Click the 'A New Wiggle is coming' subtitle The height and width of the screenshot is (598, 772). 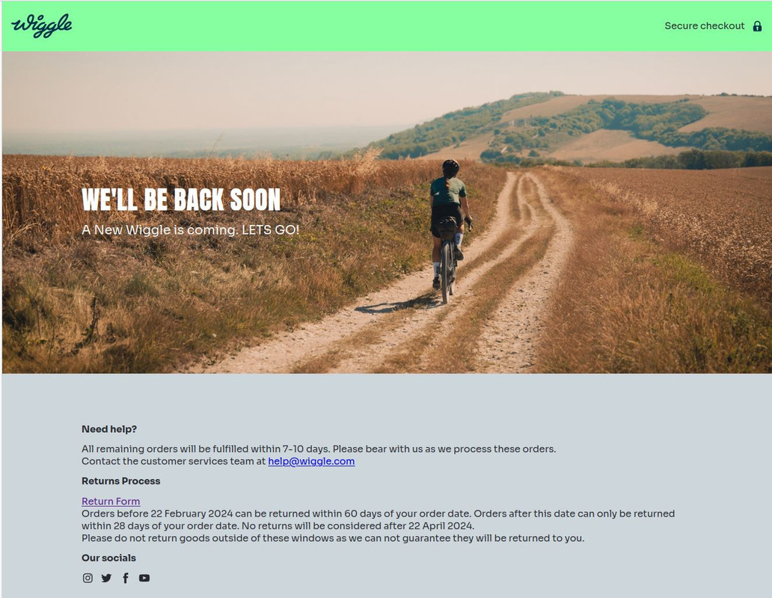(x=190, y=229)
